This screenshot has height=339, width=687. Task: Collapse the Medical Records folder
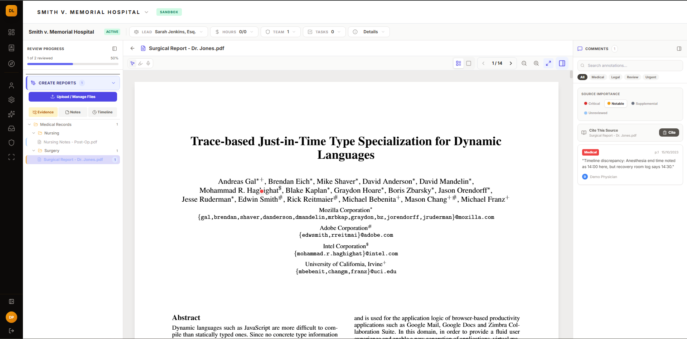pyautogui.click(x=29, y=124)
